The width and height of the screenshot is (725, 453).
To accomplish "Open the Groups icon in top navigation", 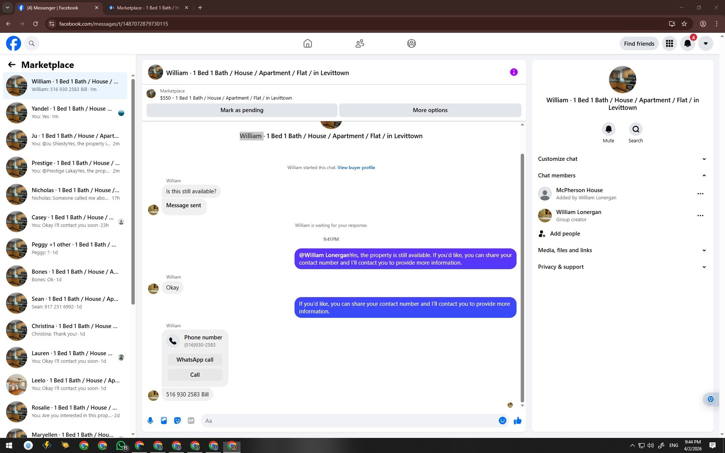I will 412,43.
